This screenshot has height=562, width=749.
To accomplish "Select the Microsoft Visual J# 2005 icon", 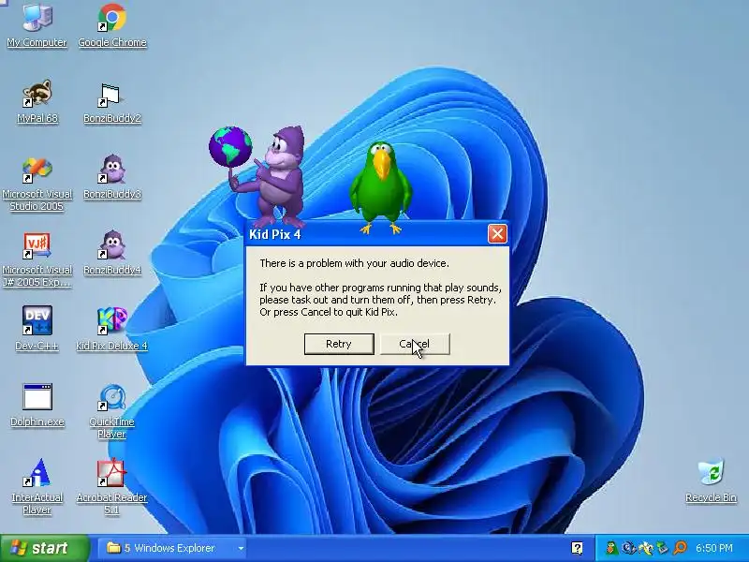I will pos(37,259).
